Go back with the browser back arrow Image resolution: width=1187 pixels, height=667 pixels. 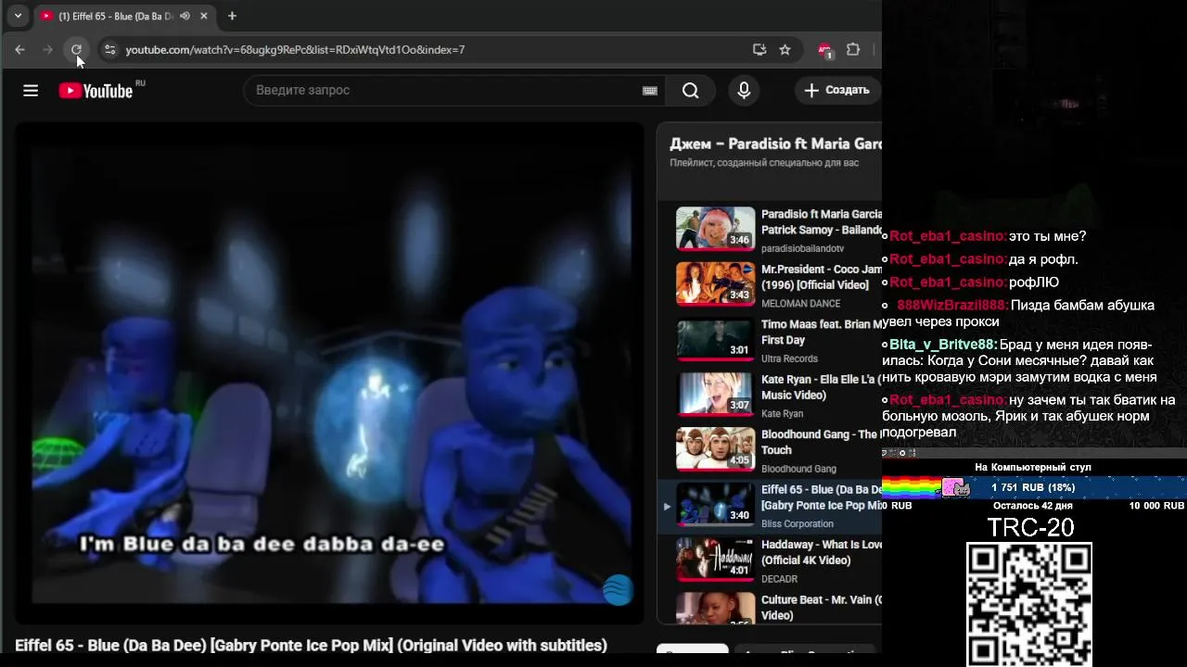point(19,49)
